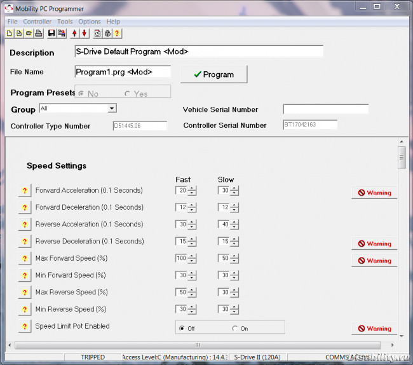Open help for Speed Limit Pot Enabled
The height and width of the screenshot is (365, 413).
25,326
